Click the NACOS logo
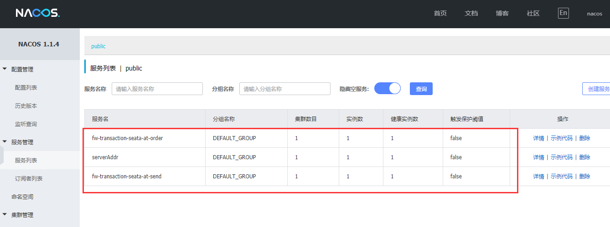The width and height of the screenshot is (610, 227). [37, 13]
